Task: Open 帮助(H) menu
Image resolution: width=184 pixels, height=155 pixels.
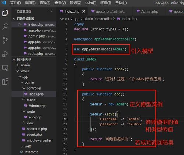Action: pyautogui.click(x=121, y=3)
